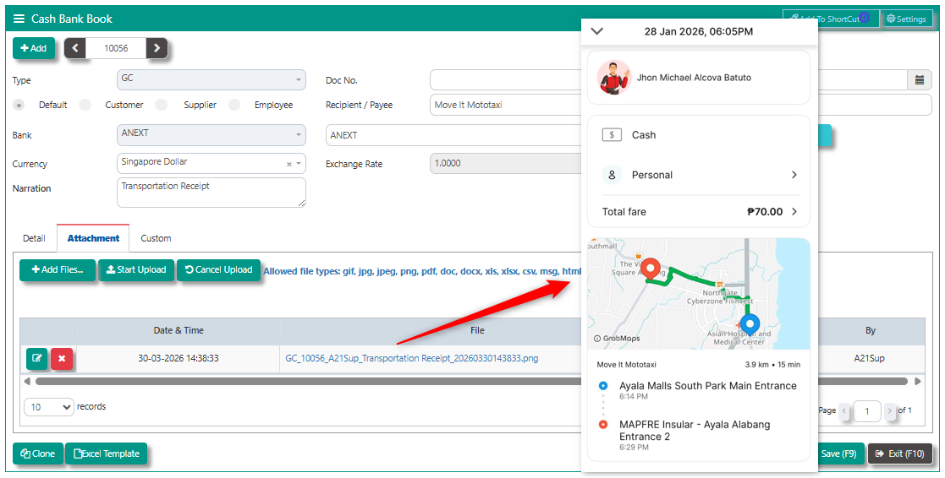The width and height of the screenshot is (945, 478).
Task: Select the Customer radio button
Action: [85, 105]
